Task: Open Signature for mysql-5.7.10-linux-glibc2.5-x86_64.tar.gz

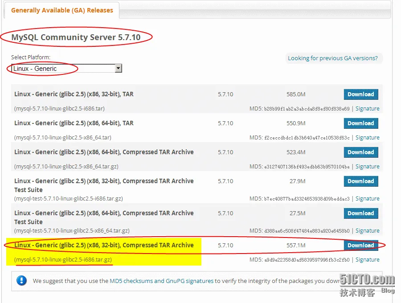Action: point(368,167)
